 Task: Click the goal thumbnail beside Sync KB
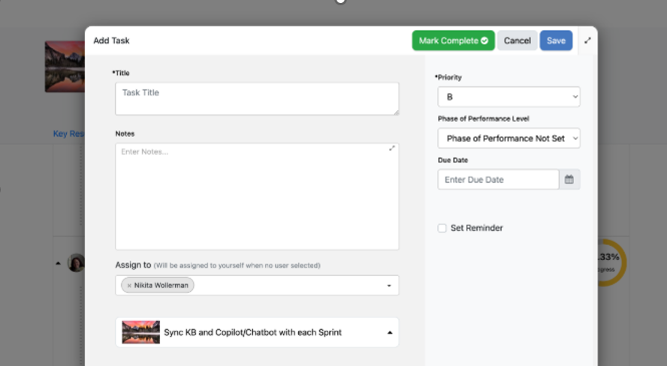[x=140, y=332]
